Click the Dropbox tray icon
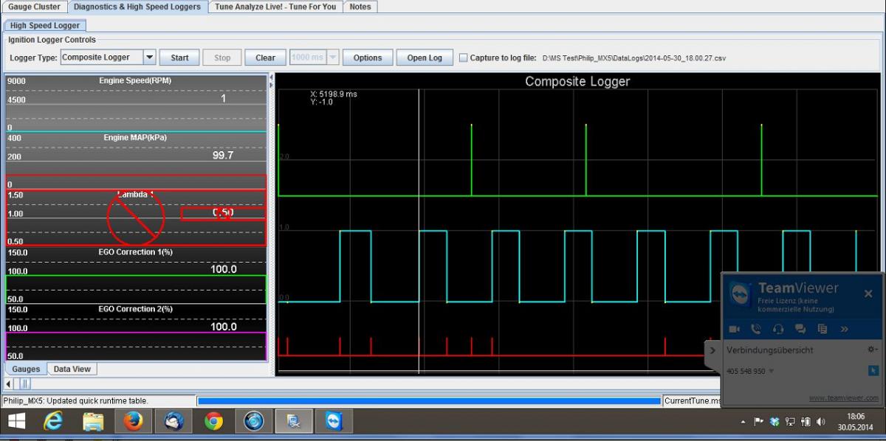The height and width of the screenshot is (441, 886). coord(775,421)
